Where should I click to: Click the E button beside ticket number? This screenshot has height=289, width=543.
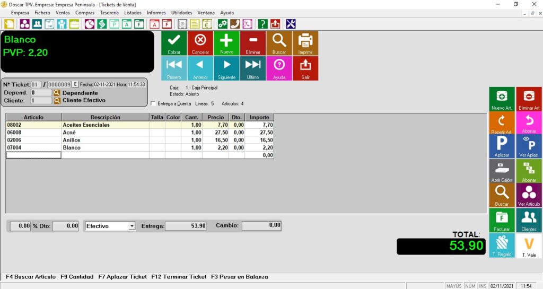[x=75, y=84]
